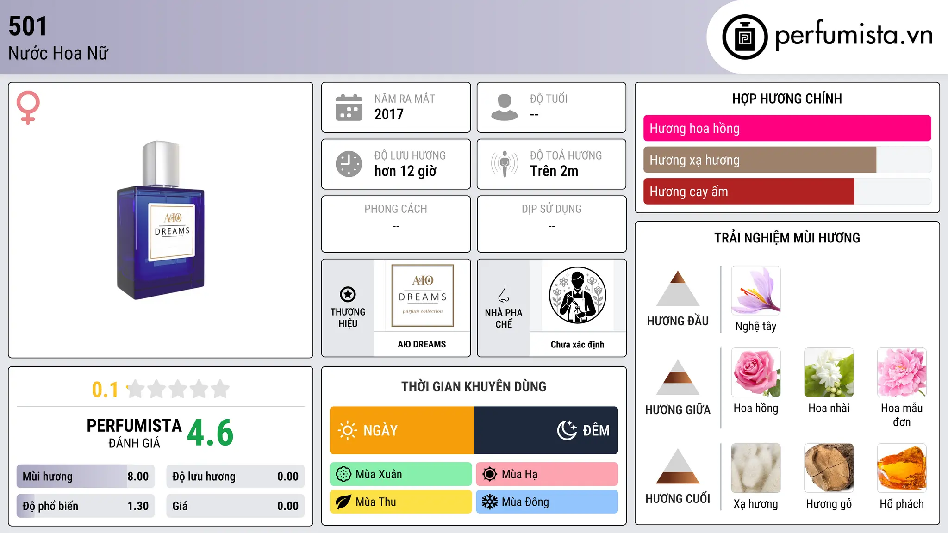Click the star badge icon above Thương hiệu
This screenshot has height=533, width=948.
348,294
